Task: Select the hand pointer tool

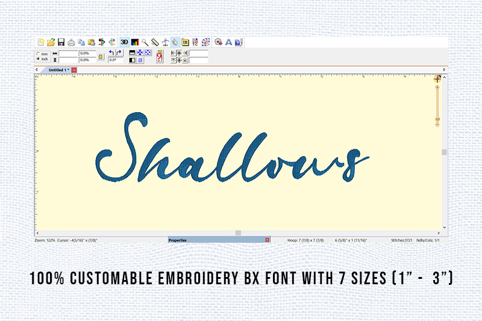Action: point(175,42)
